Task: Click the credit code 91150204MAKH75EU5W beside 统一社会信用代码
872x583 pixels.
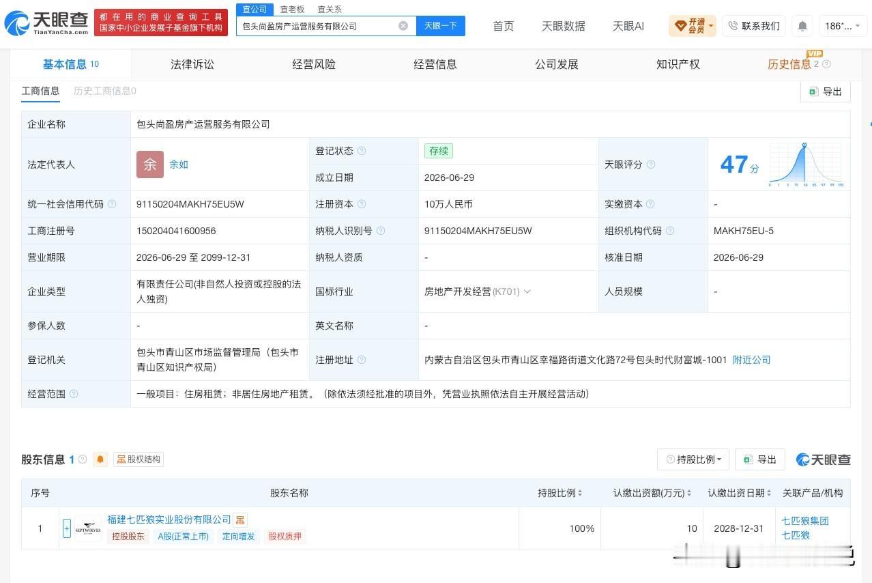Action: 190,204
